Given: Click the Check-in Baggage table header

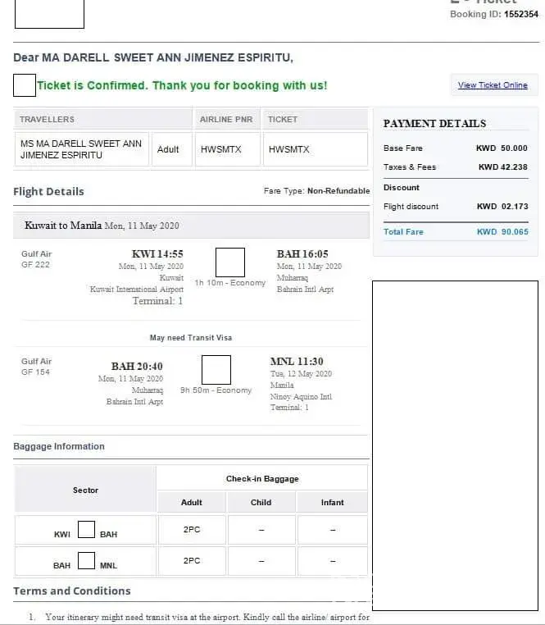Looking at the screenshot, I should (262, 478).
